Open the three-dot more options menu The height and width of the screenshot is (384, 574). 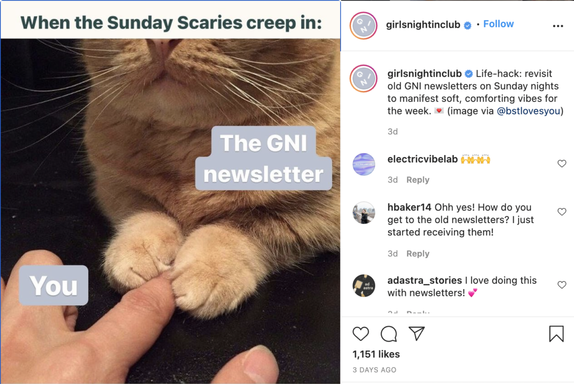pos(558,26)
